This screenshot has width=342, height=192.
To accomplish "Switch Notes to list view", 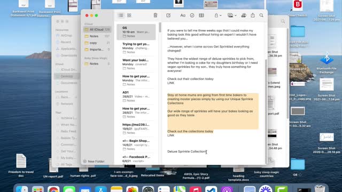I will [121, 15].
